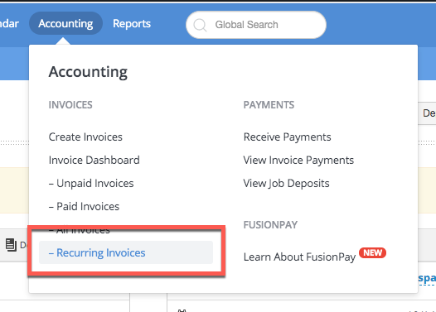The height and width of the screenshot is (312, 436).
Task: Open Invoice Dashboard
Action: pyautogui.click(x=94, y=161)
